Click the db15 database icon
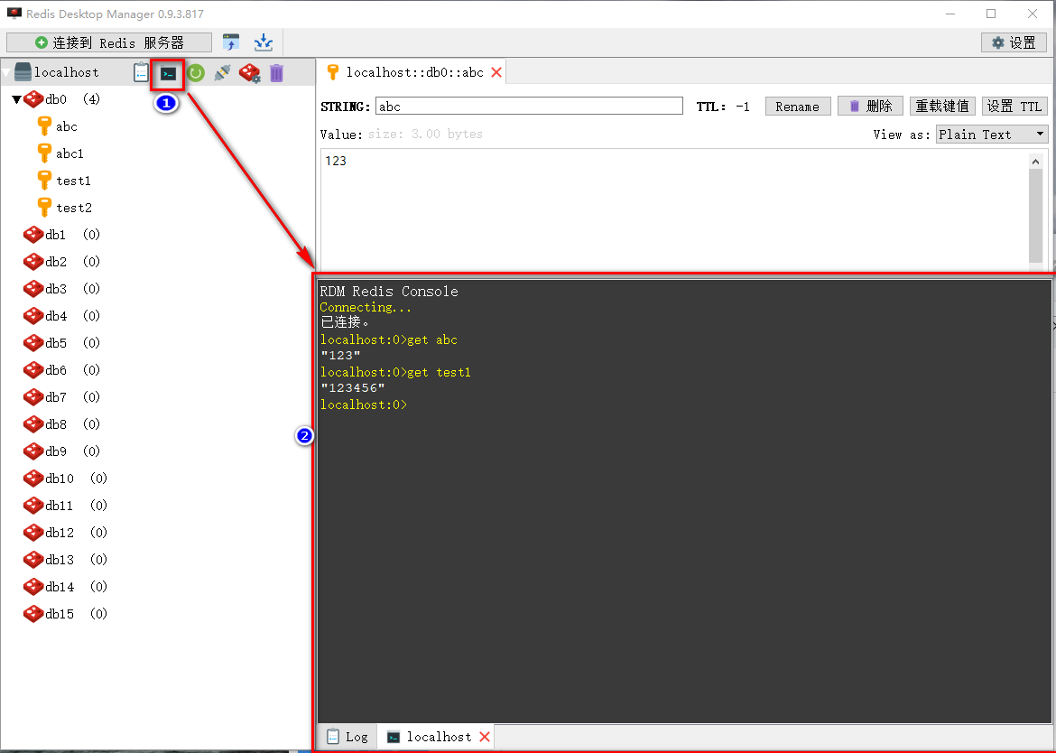This screenshot has height=753, width=1056. [33, 614]
